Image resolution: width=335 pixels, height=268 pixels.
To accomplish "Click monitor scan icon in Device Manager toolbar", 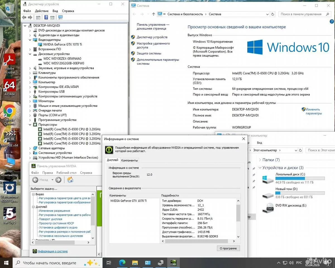I will click(60, 17).
